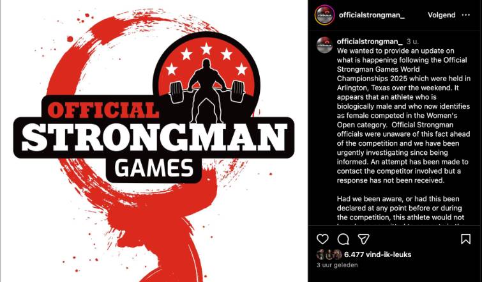
Task: Show the 6.477 vind-ik-leuks likes list
Action: 377,255
